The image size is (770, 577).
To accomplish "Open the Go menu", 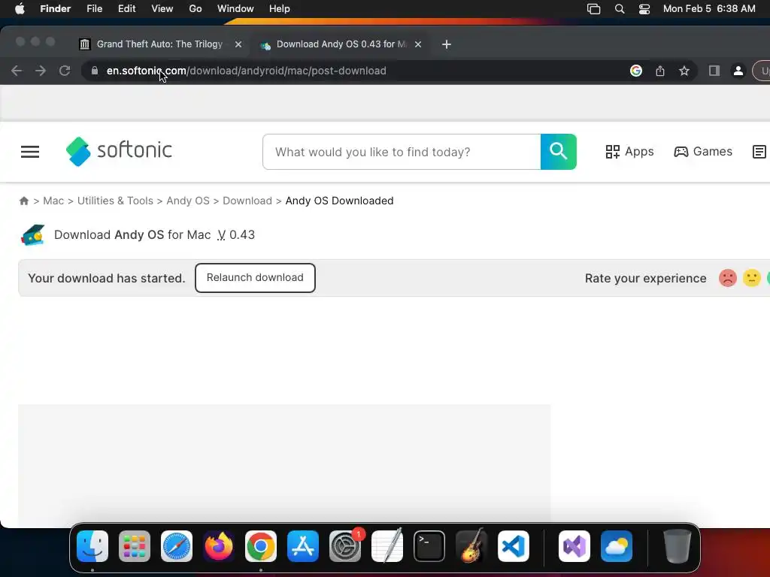I will coord(196,9).
